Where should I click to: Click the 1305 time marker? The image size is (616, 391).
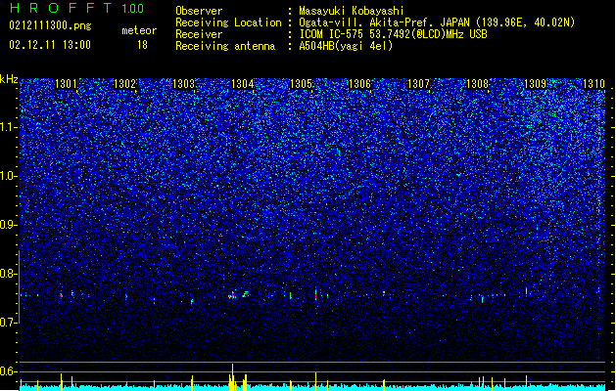301,84
